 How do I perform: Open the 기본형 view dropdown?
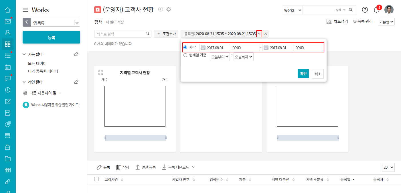point(386,22)
